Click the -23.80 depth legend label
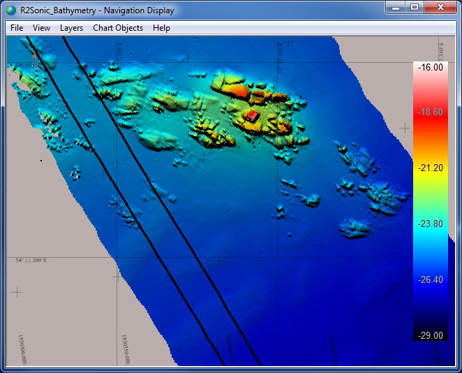 429,224
